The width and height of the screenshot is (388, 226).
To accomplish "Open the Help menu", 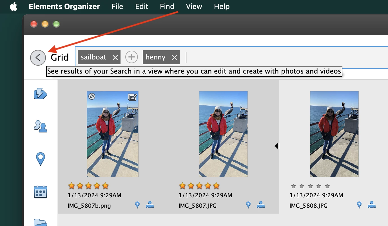I will pos(222,6).
